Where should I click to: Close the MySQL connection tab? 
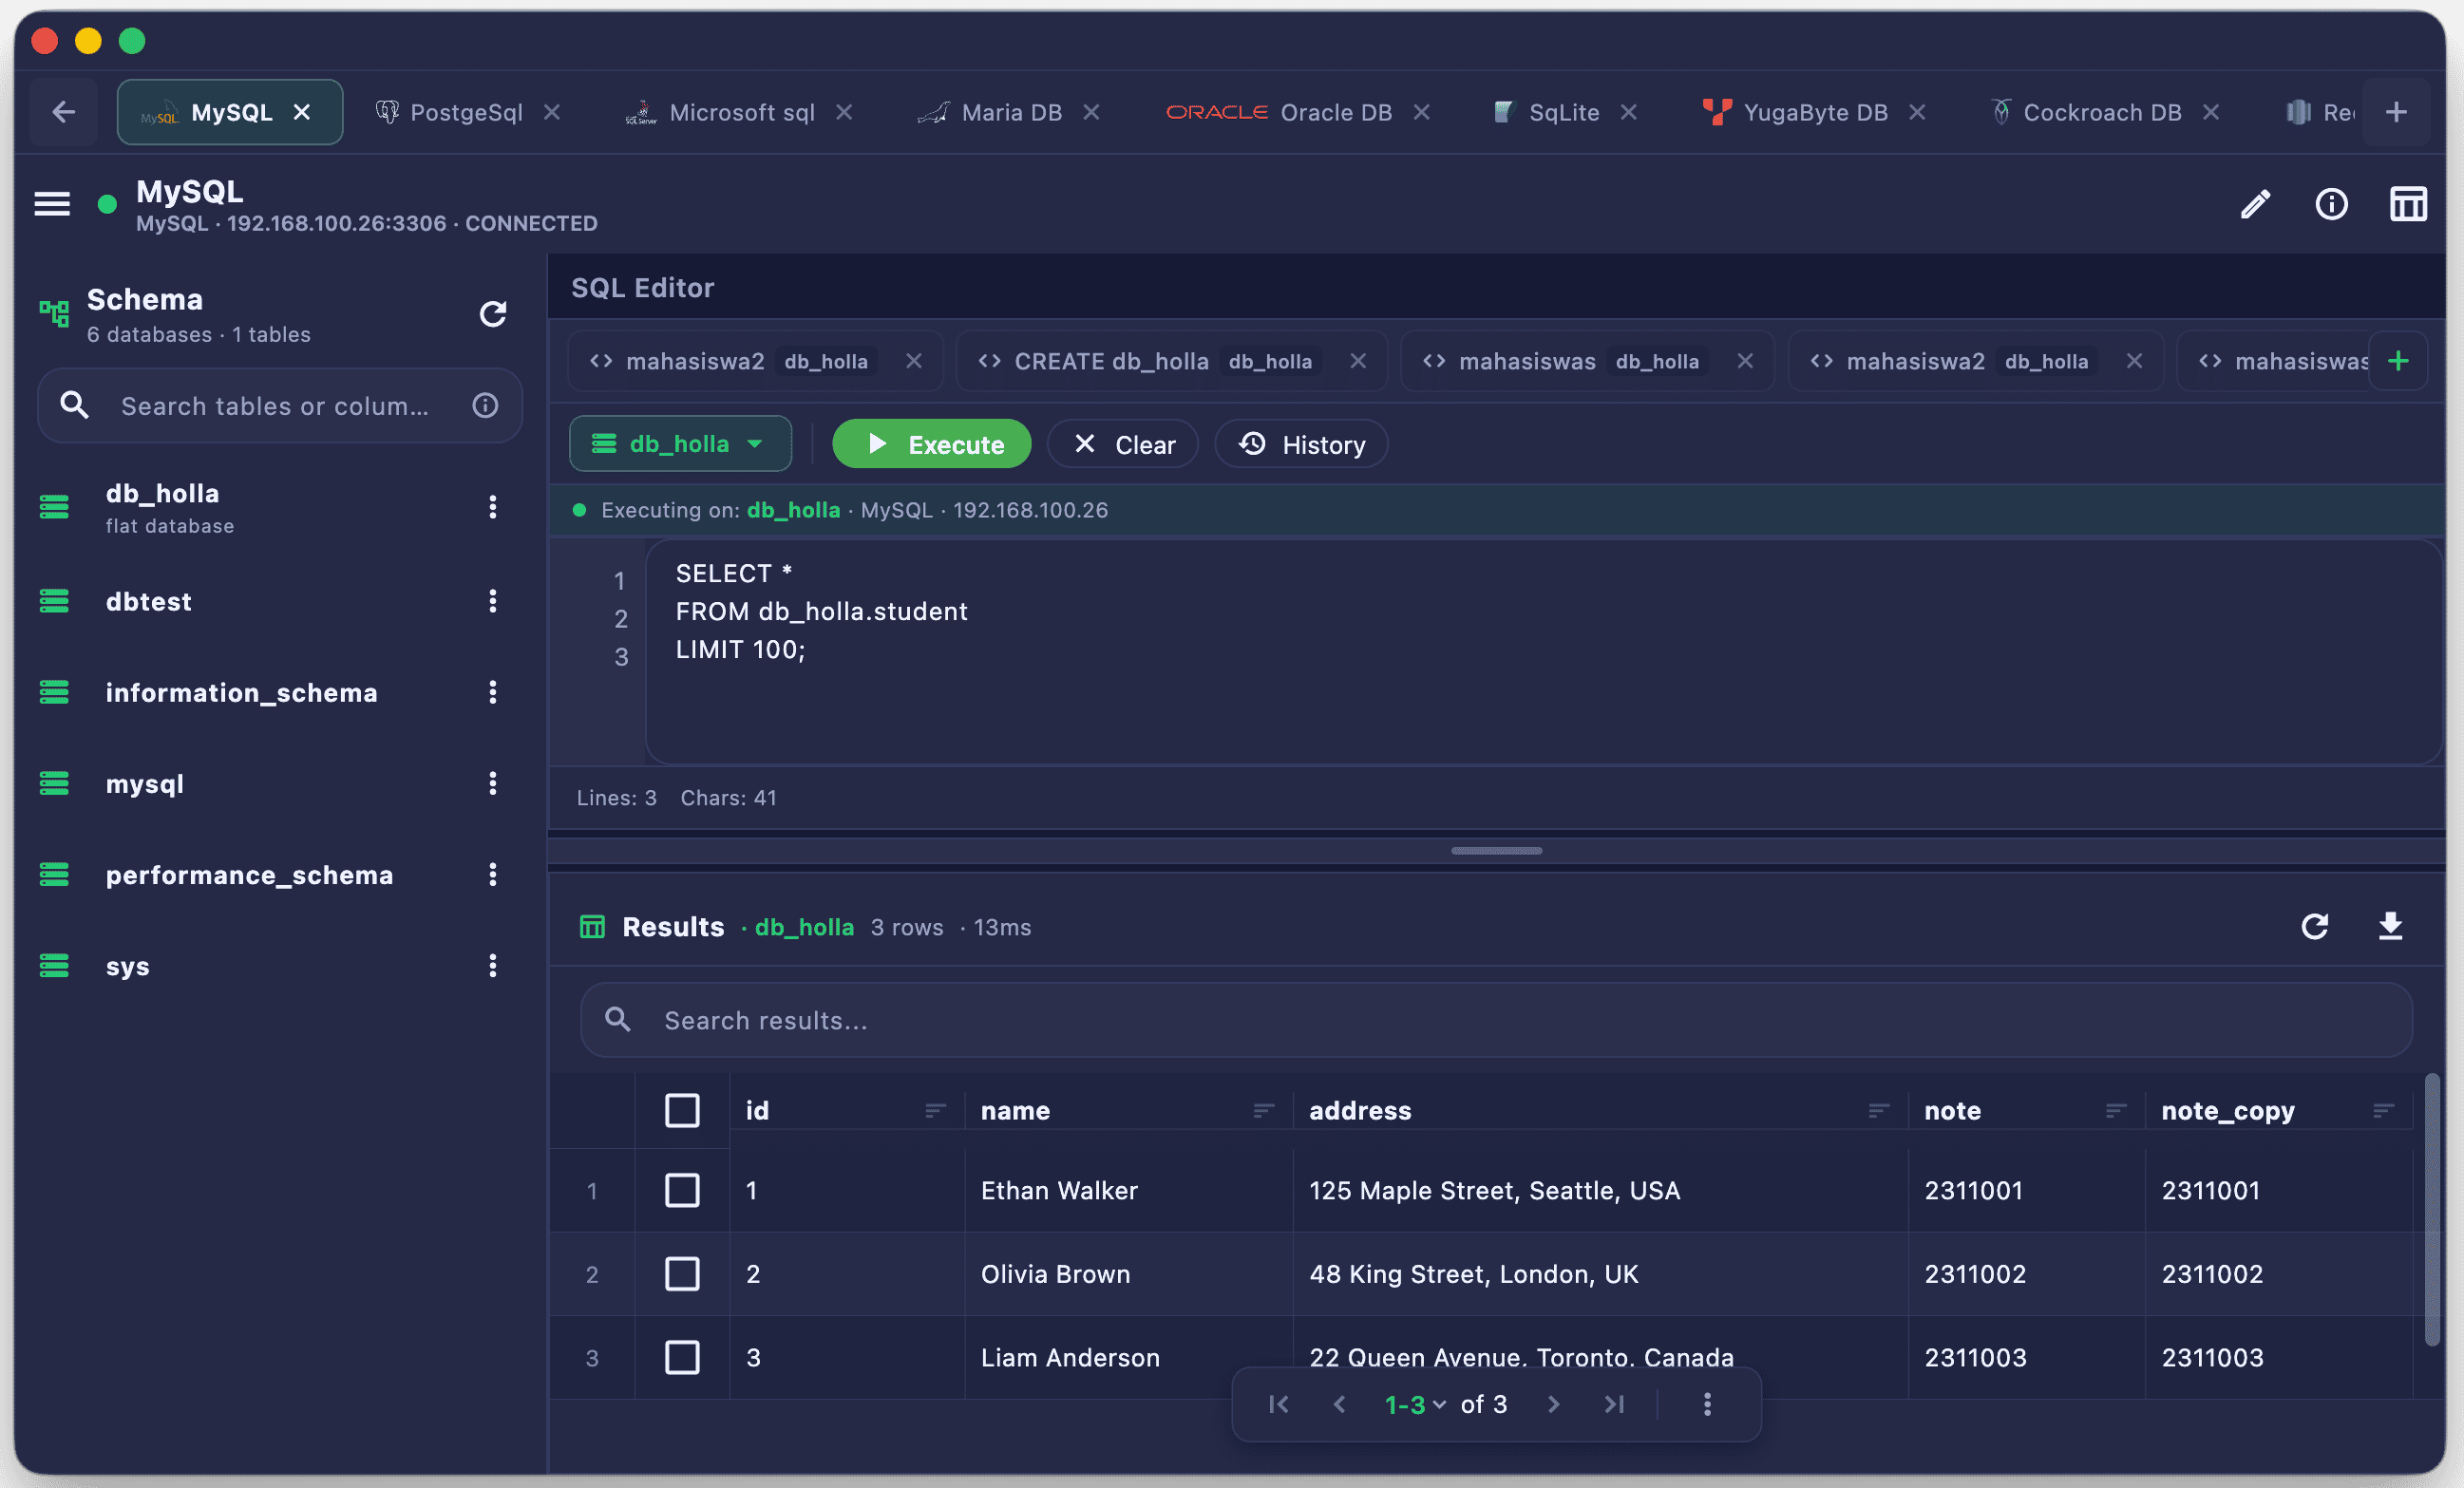(301, 112)
